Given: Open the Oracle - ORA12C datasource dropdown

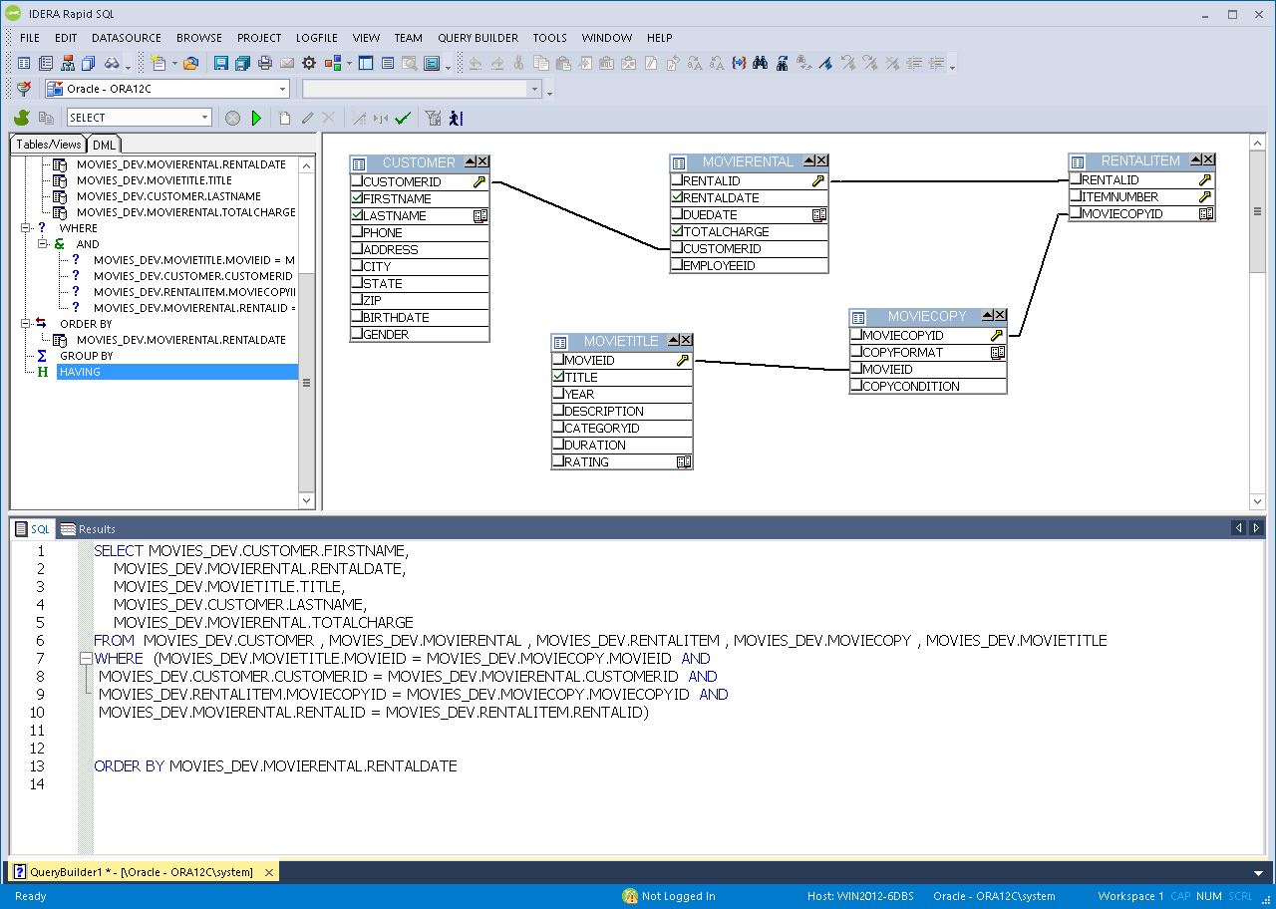Looking at the screenshot, I should [x=282, y=88].
